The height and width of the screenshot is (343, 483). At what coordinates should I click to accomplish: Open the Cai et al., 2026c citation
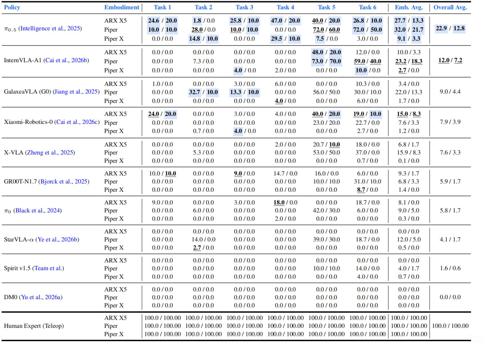pyautogui.click(x=77, y=122)
